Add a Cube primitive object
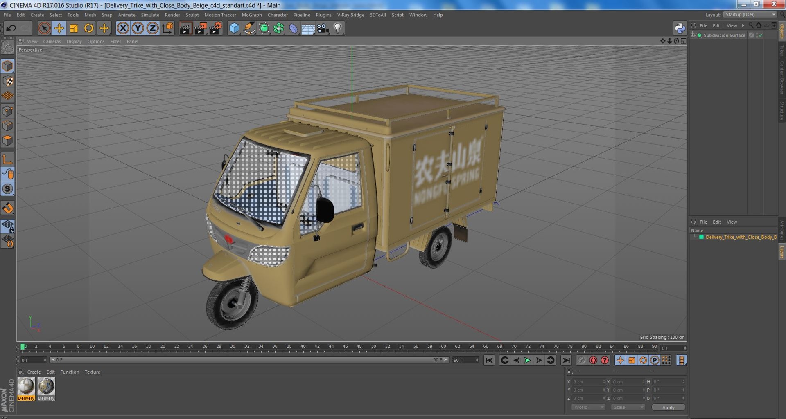The width and height of the screenshot is (786, 419). (x=234, y=28)
